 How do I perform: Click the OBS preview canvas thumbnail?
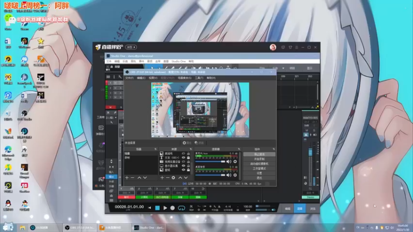[x=200, y=110]
